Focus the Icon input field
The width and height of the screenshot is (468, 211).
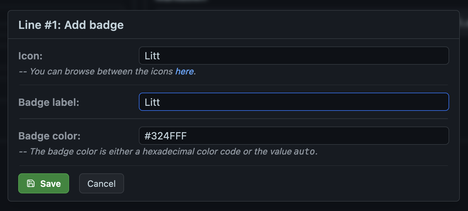click(x=294, y=56)
